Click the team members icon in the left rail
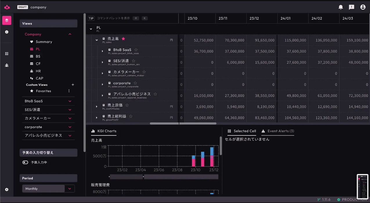Viewport: 370px width, 203px height. pos(7,65)
